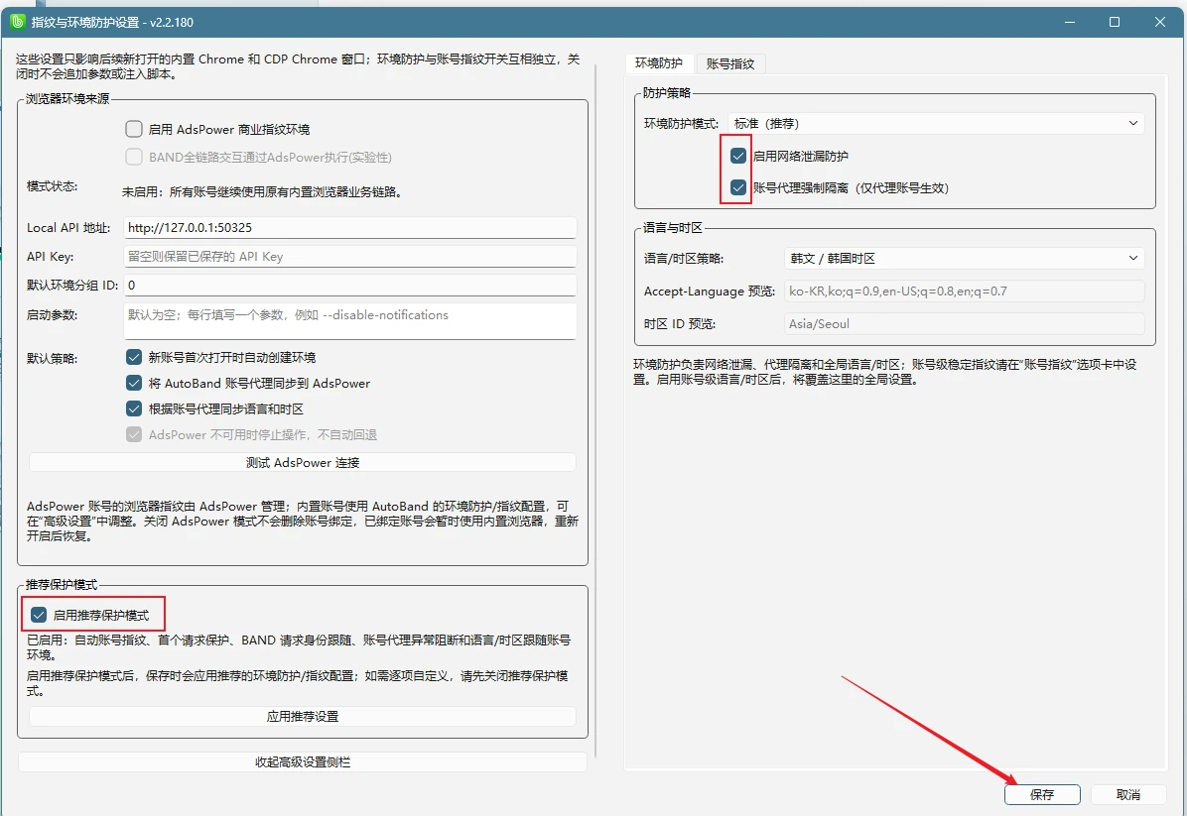The image size is (1187, 816).
Task: Maximize the settings window
Action: (1115, 22)
